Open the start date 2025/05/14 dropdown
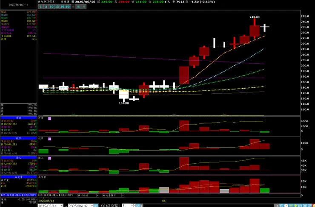This screenshot has width=315, height=207. 61,206
